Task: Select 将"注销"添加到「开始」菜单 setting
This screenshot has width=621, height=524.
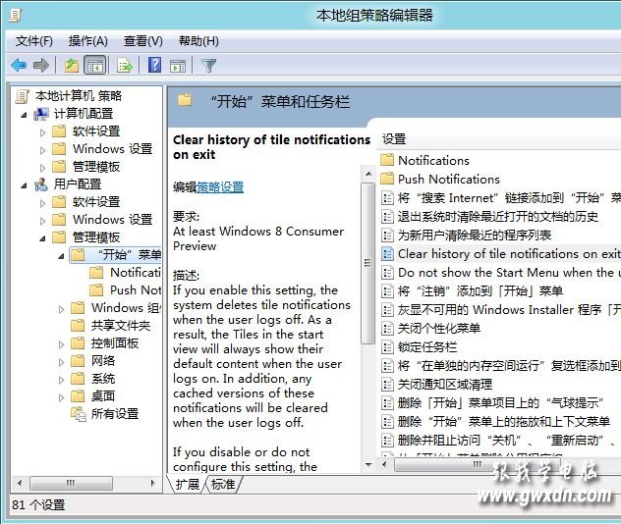Action: point(480,291)
